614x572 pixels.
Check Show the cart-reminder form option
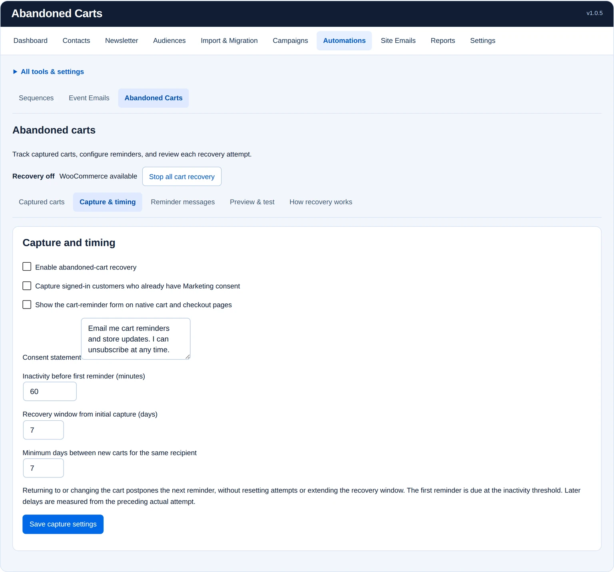27,305
